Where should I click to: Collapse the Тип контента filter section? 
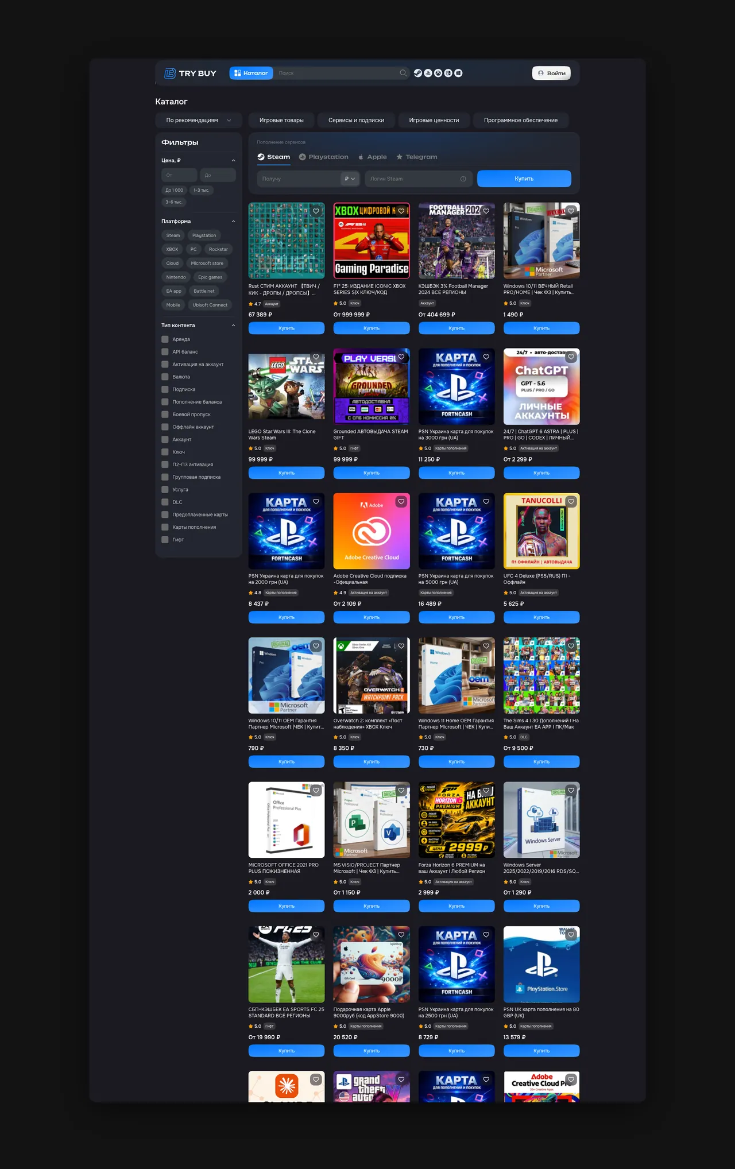pos(233,326)
